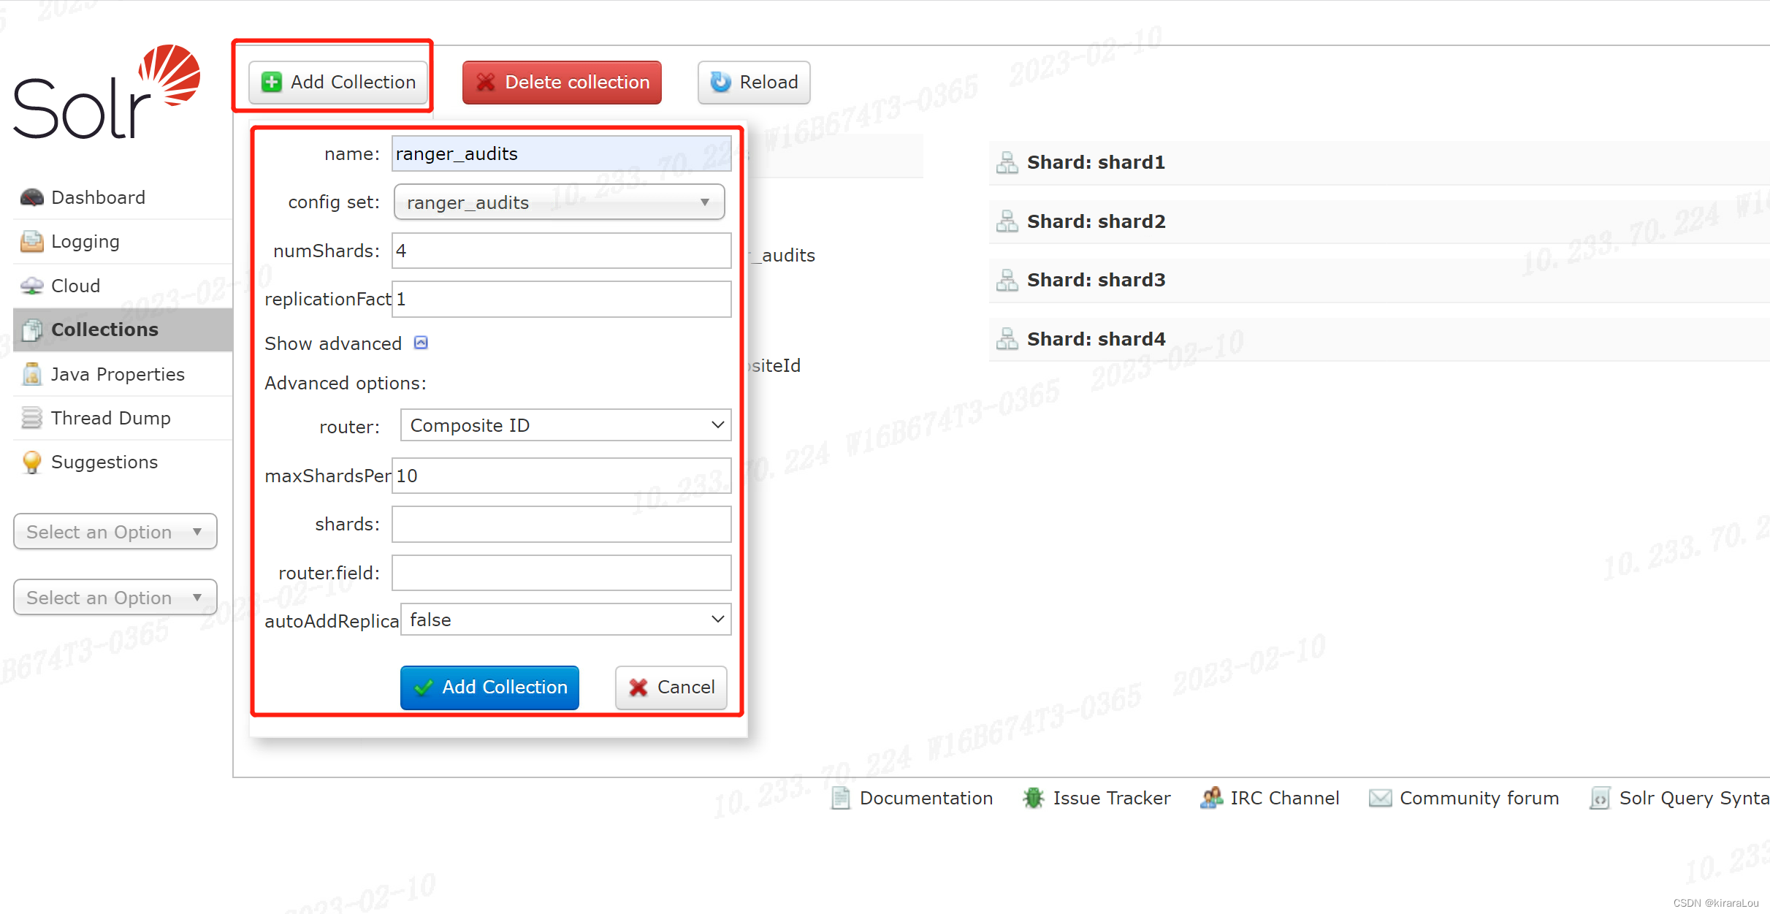The image size is (1770, 914).
Task: Enable autoAddReplica setting toggle
Action: 564,620
